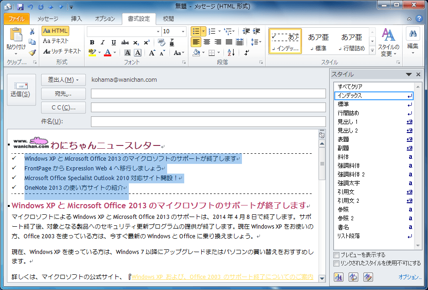Viewport: 428px width, 290px height.
Task: Open the オプション... link in Styles pane
Action: (x=410, y=277)
